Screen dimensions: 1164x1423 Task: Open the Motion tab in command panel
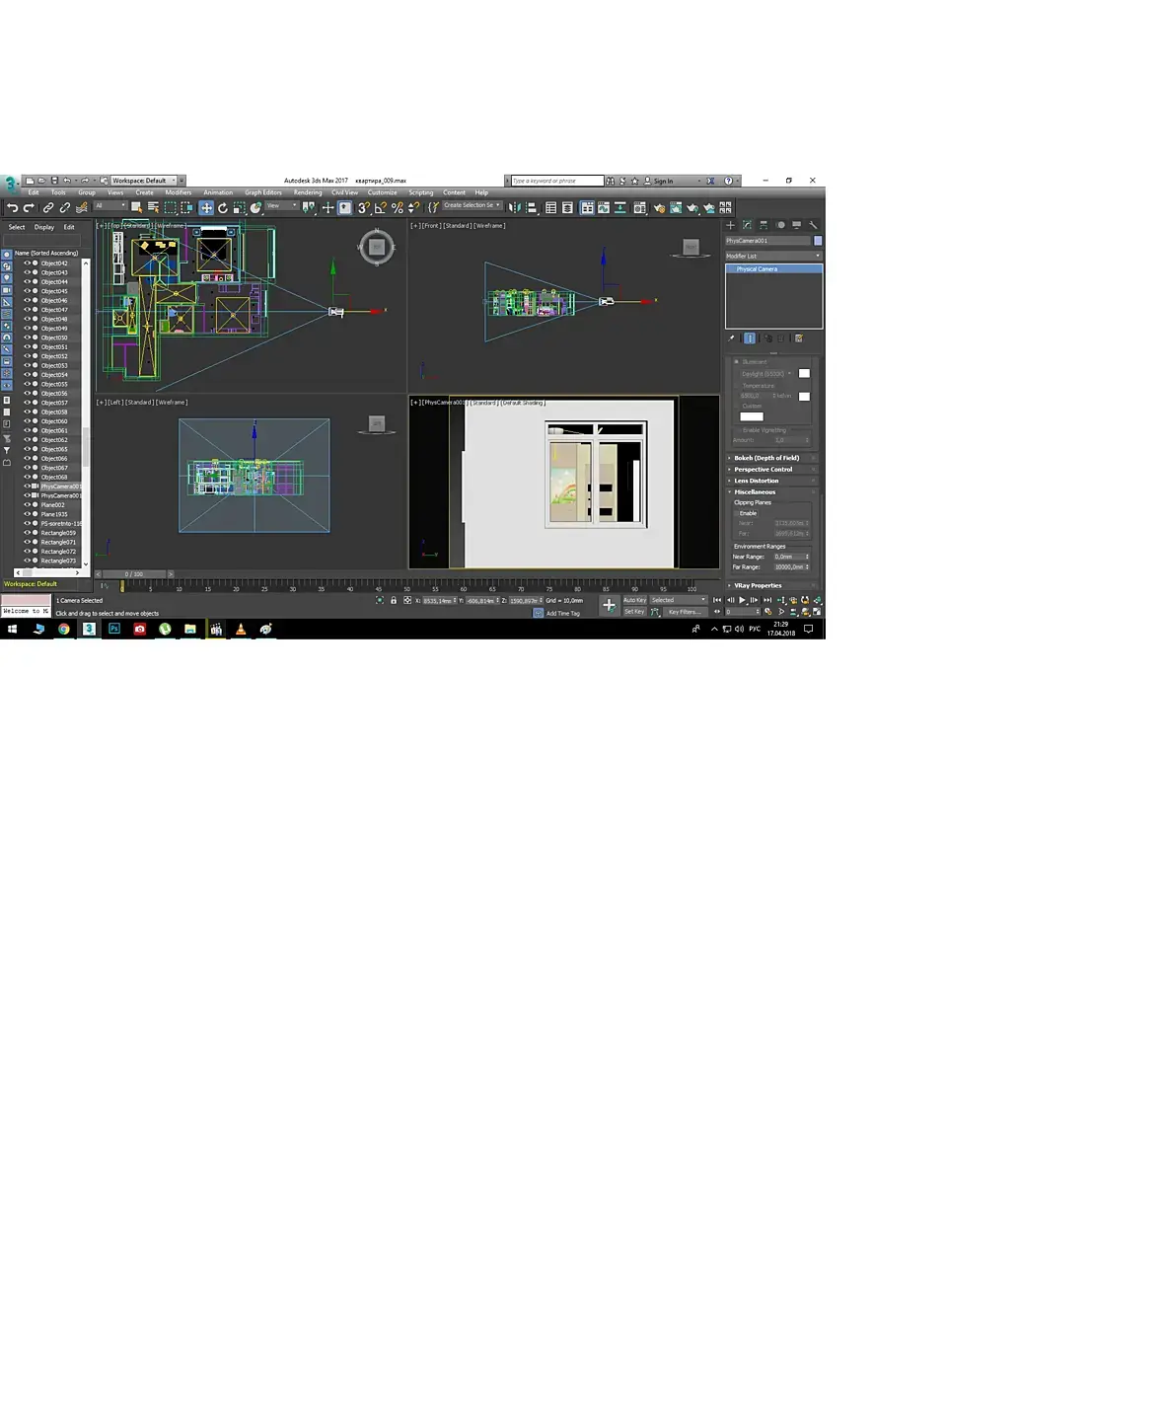point(780,225)
